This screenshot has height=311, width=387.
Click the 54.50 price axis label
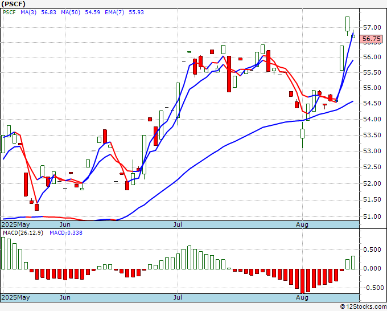[372, 104]
